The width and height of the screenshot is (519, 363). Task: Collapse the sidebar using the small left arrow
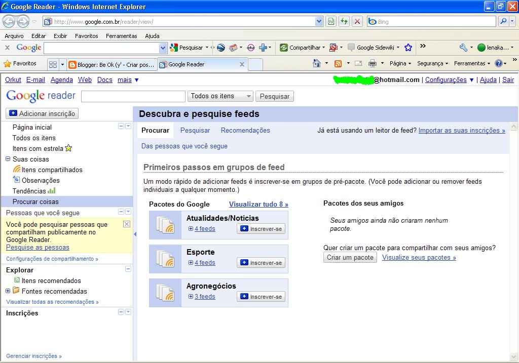click(135, 234)
